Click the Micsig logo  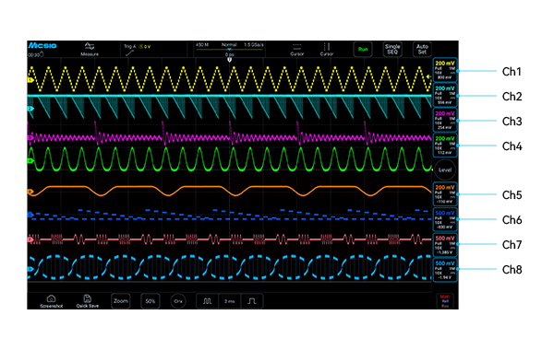point(42,45)
